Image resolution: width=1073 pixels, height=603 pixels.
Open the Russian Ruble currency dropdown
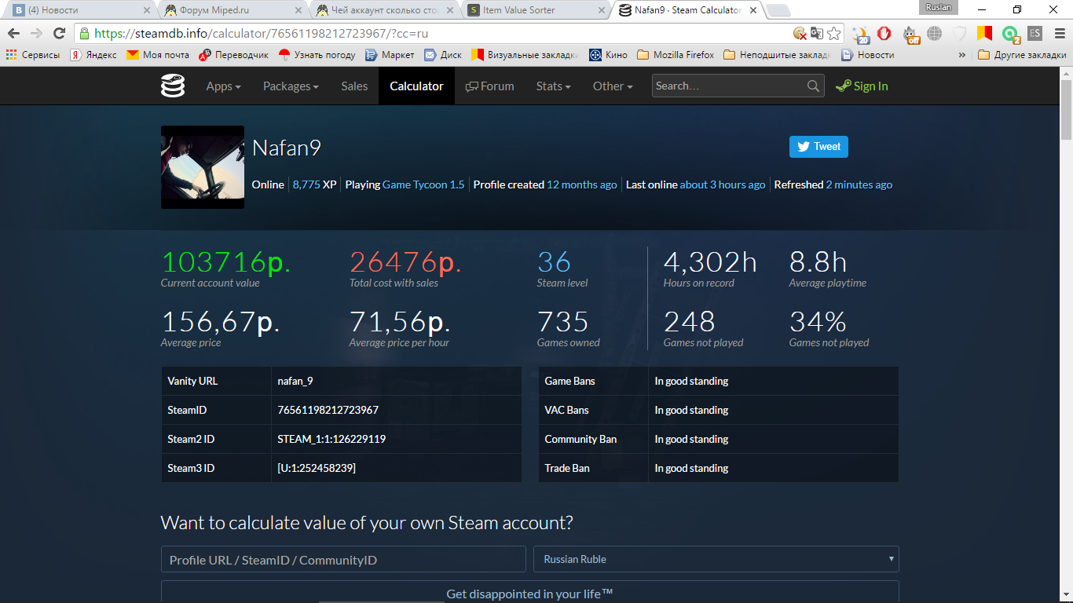716,559
